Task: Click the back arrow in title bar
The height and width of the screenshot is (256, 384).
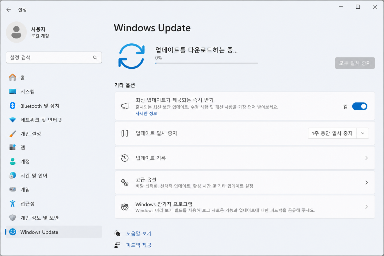Action: pos(8,10)
